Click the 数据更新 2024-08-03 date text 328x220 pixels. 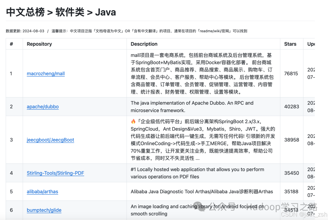tap(25, 31)
